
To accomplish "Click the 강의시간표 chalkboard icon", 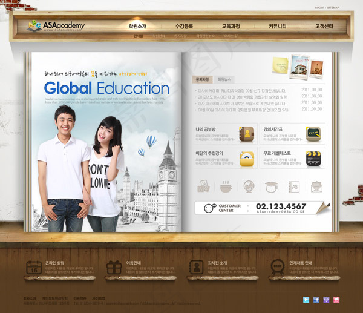I will (313, 134).
